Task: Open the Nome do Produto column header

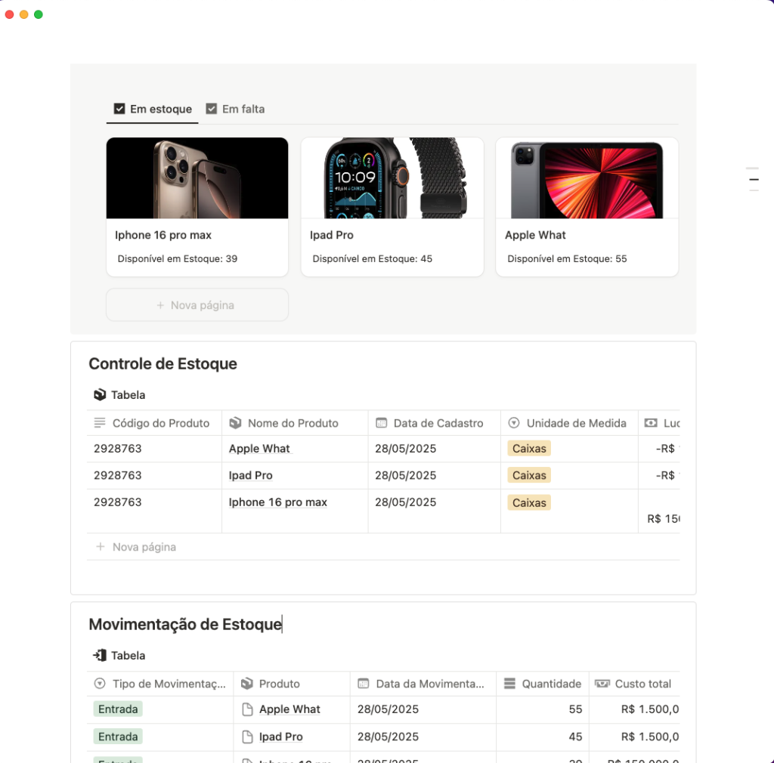Action: click(296, 423)
